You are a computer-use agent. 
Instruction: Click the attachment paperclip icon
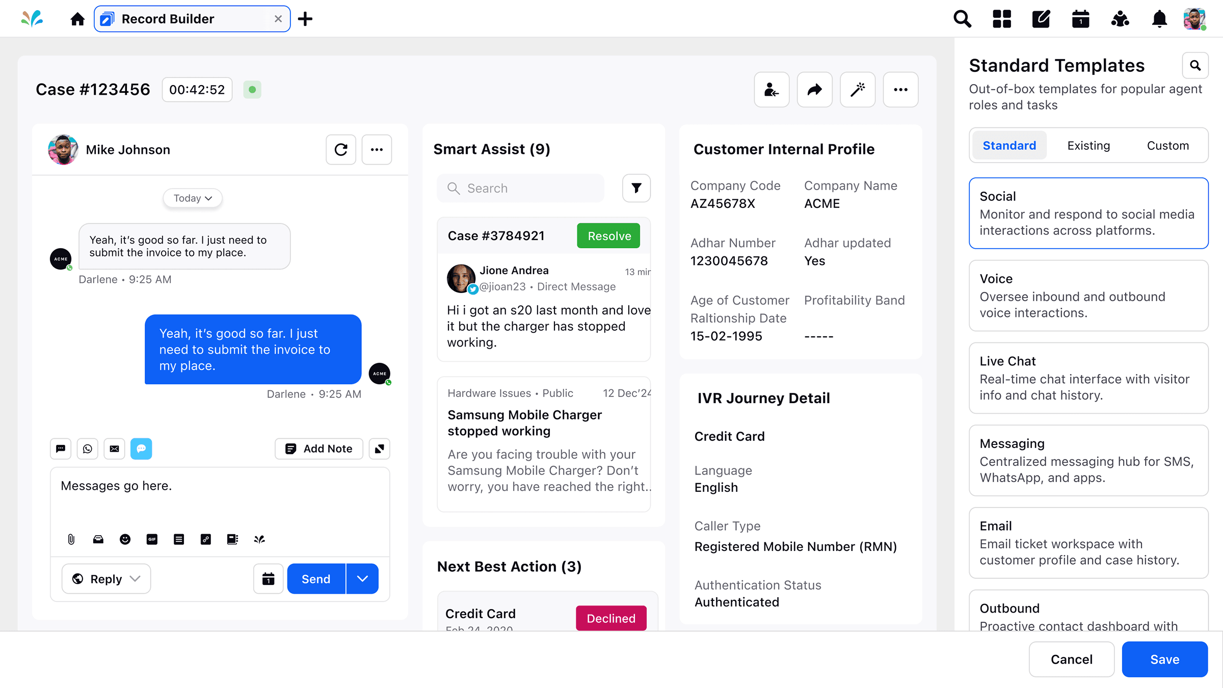[71, 539]
